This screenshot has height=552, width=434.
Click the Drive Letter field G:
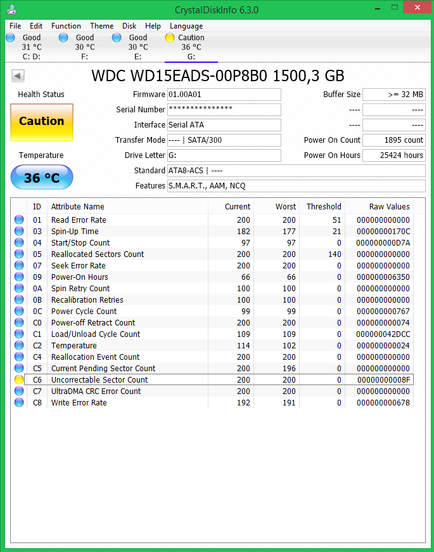pyautogui.click(x=224, y=155)
